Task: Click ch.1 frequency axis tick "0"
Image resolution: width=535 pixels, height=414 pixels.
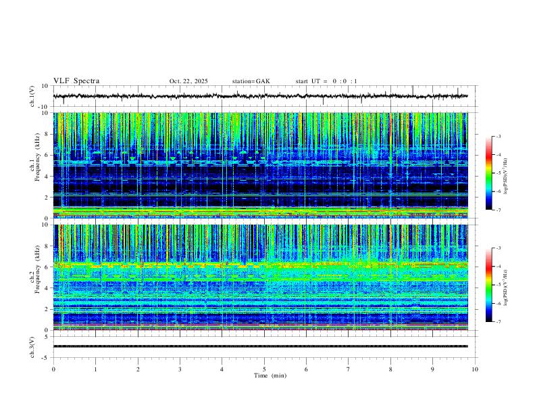Action: coord(47,218)
